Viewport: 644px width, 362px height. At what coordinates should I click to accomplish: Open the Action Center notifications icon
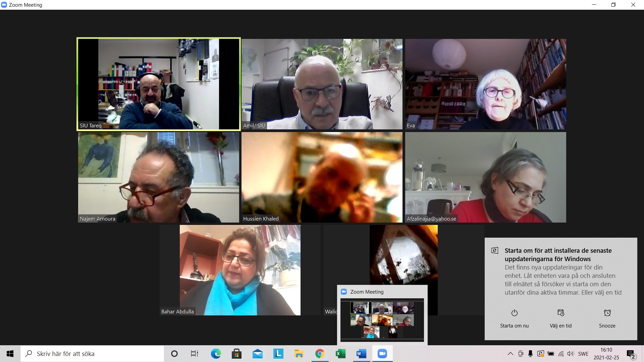click(631, 354)
